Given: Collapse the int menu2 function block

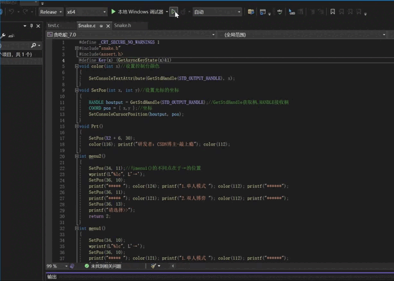Looking at the screenshot, I should tap(76, 156).
